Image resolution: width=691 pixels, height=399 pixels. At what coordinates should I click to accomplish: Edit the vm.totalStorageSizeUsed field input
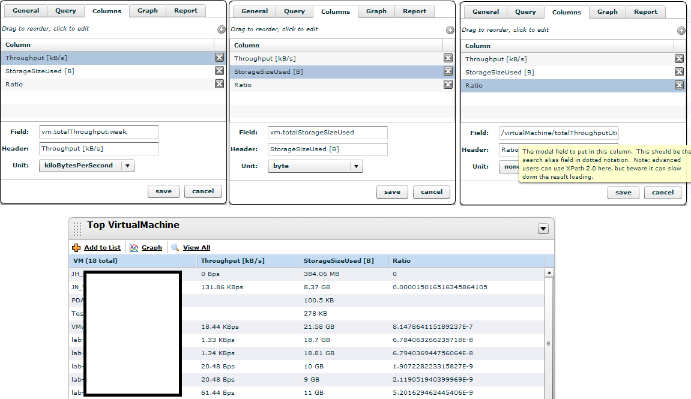click(328, 132)
